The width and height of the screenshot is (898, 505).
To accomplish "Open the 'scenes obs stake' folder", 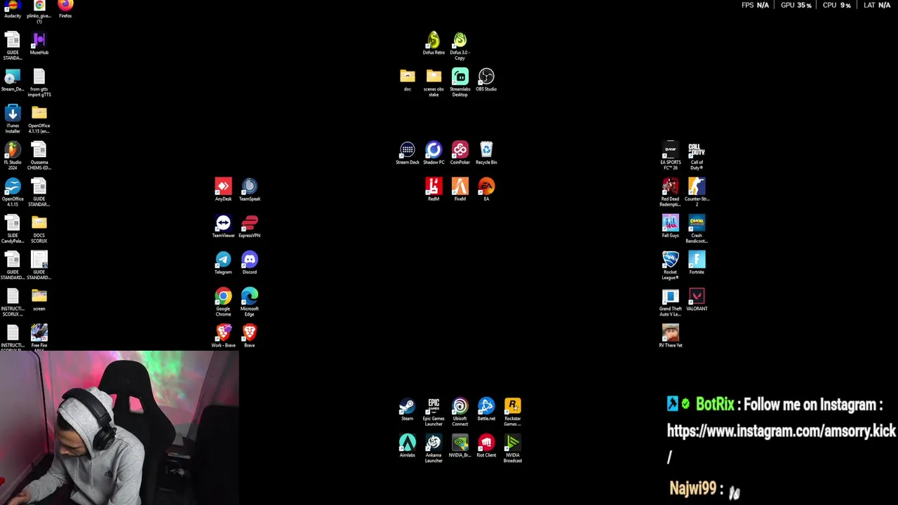I will [434, 83].
